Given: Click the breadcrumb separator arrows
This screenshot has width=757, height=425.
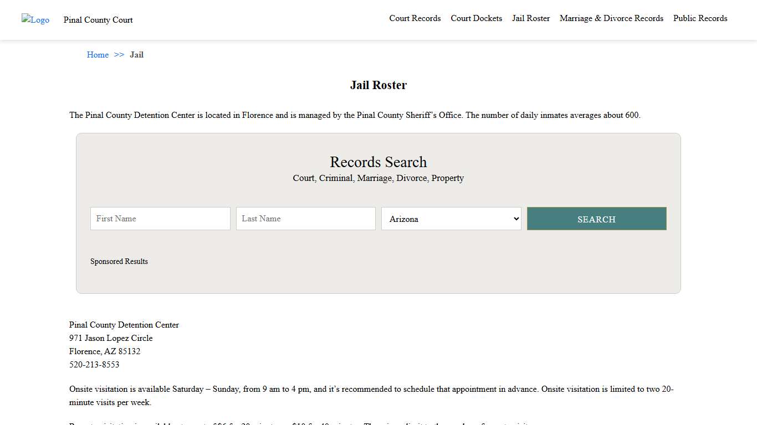Looking at the screenshot, I should [119, 55].
